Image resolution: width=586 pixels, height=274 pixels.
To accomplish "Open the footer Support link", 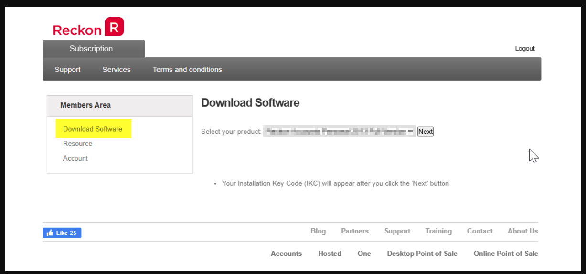I will pos(397,231).
